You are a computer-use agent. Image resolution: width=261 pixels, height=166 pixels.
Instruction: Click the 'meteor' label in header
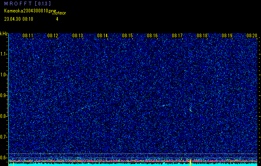pyautogui.click(x=59, y=13)
